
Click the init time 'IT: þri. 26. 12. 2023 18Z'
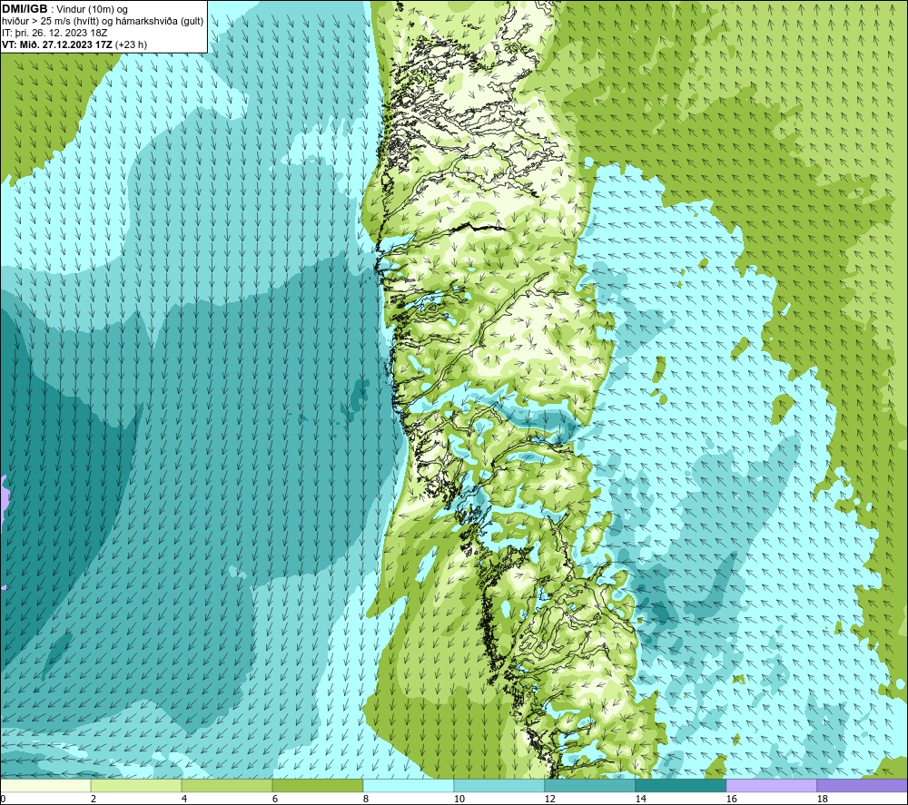(x=55, y=33)
